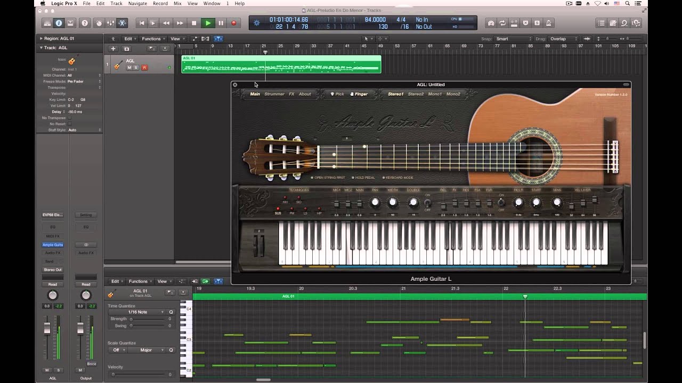This screenshot has width=682, height=383.
Task: Open the Library panel icon
Action: (47, 23)
